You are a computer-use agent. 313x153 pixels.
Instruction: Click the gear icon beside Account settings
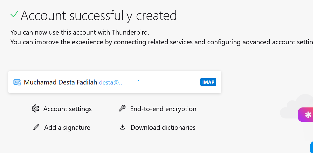pos(35,109)
